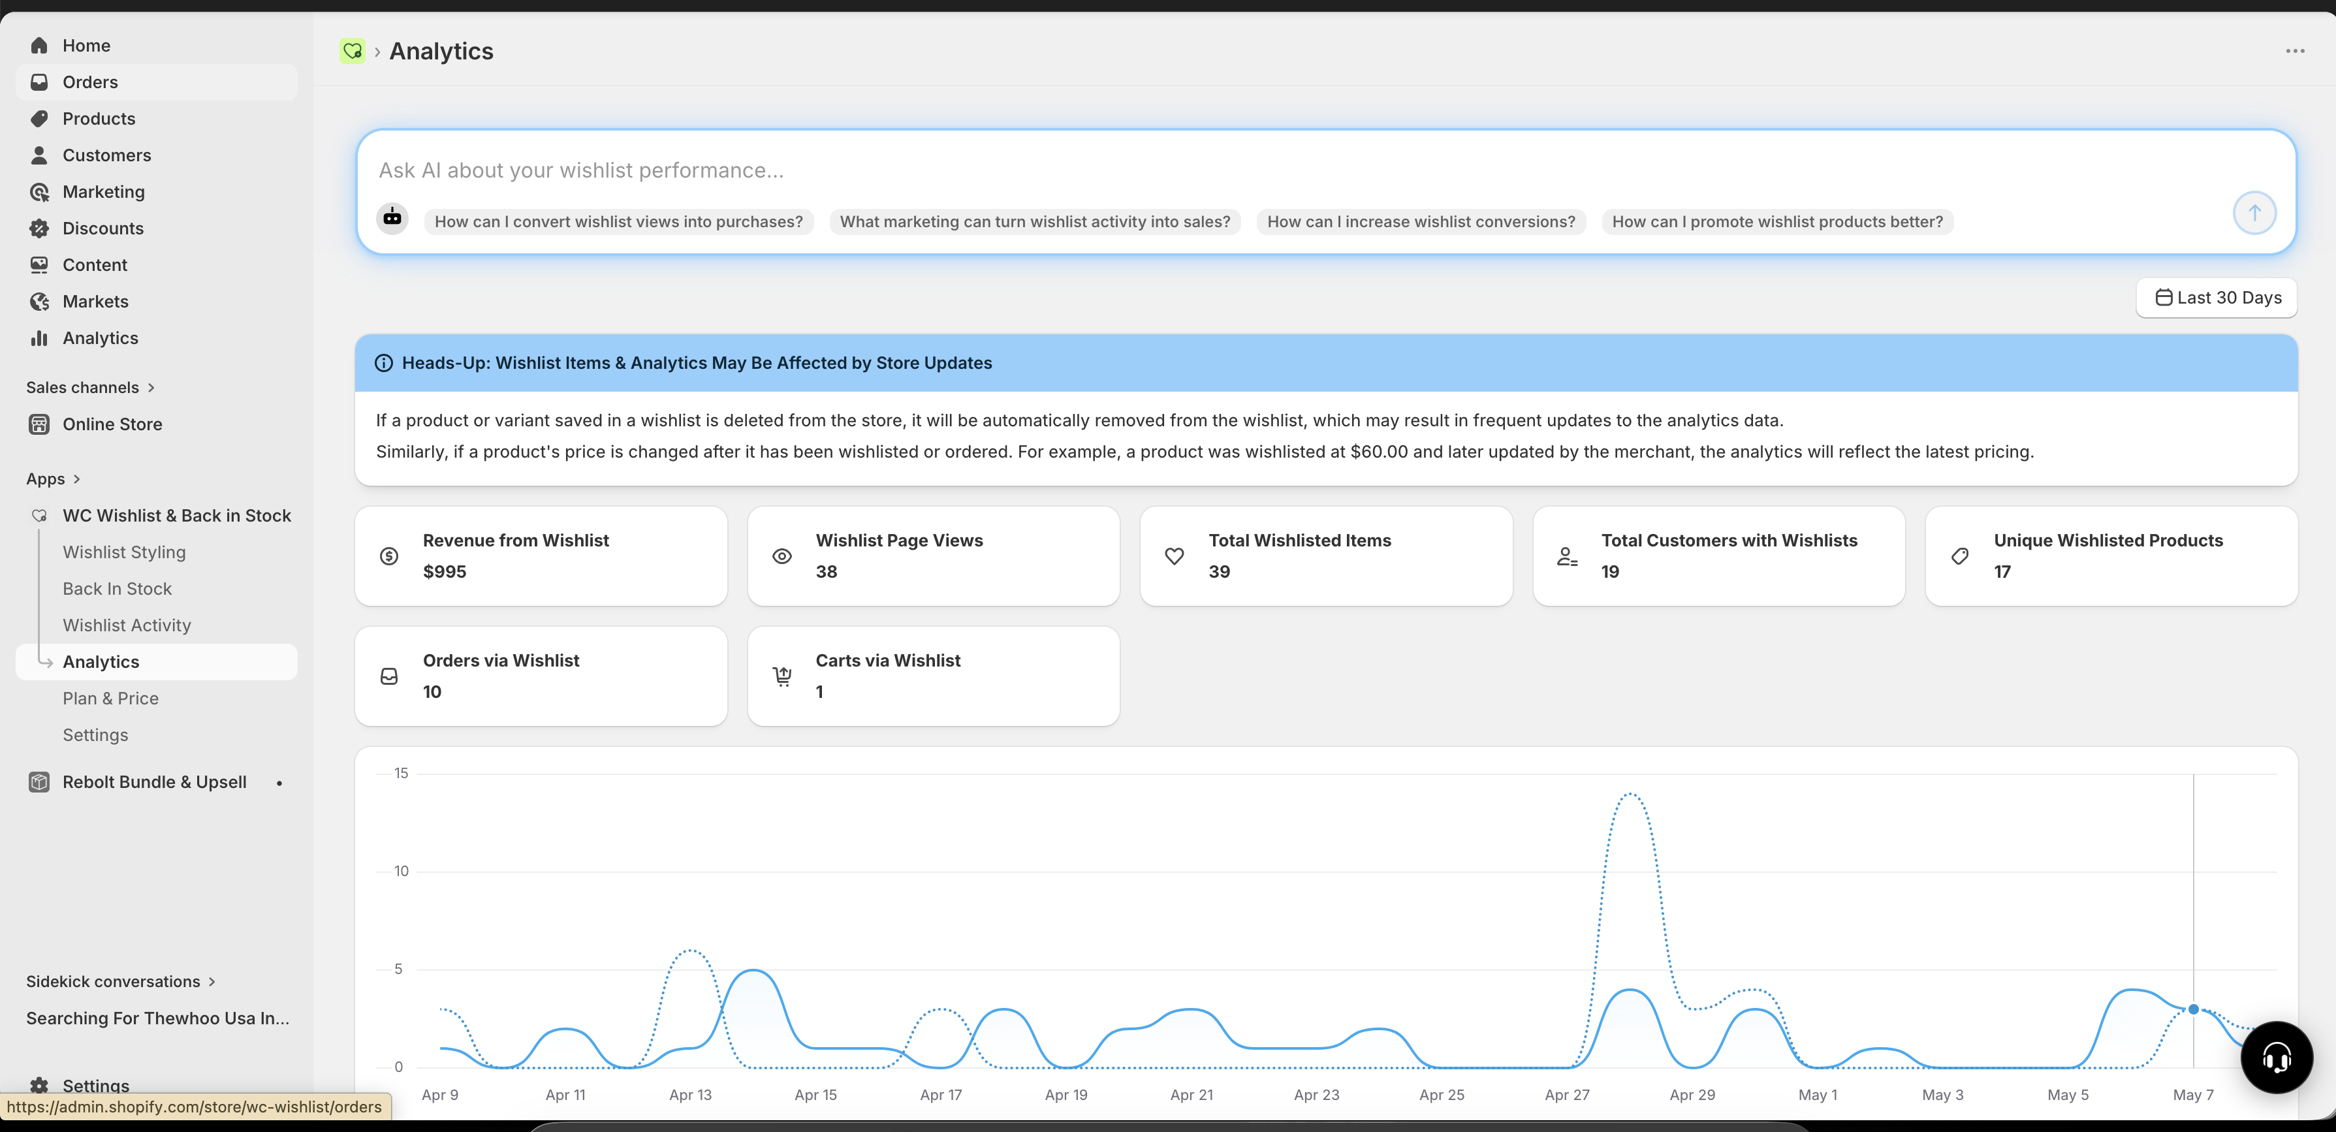
Task: Open the three-dot more menu at top right
Action: click(2295, 51)
